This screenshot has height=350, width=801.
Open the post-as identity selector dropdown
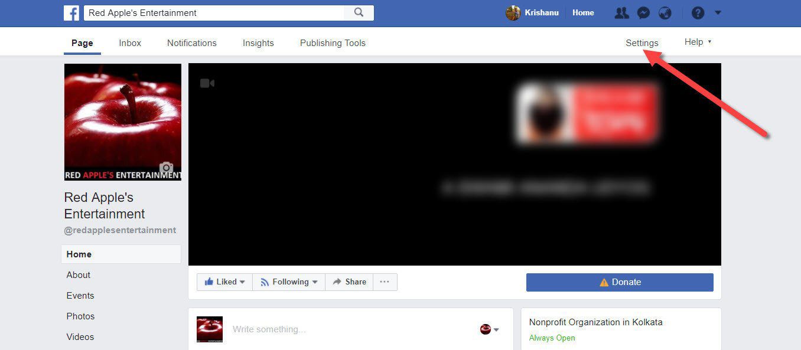(x=490, y=329)
